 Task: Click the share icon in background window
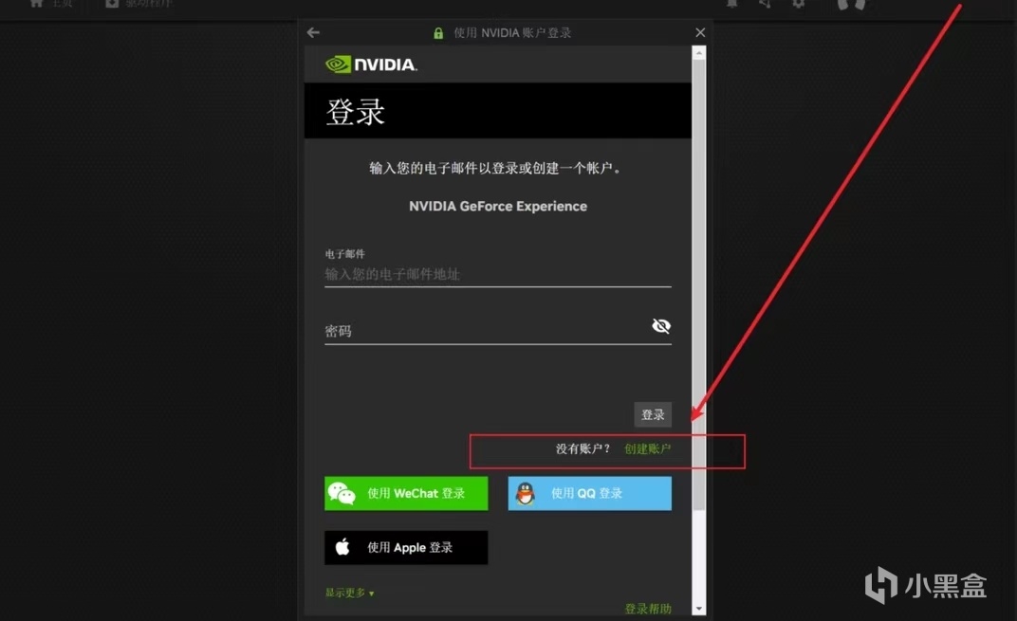point(766,4)
